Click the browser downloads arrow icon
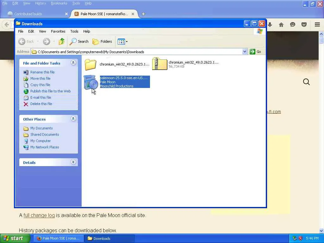 (x=270, y=25)
